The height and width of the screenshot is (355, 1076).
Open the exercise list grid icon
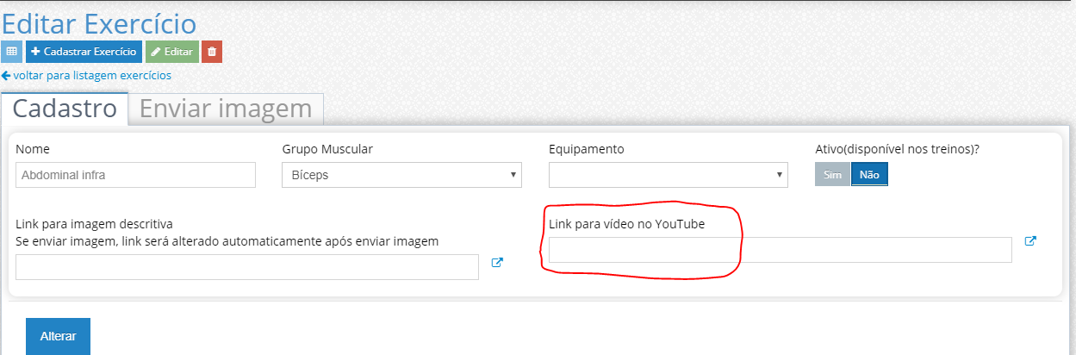(12, 52)
